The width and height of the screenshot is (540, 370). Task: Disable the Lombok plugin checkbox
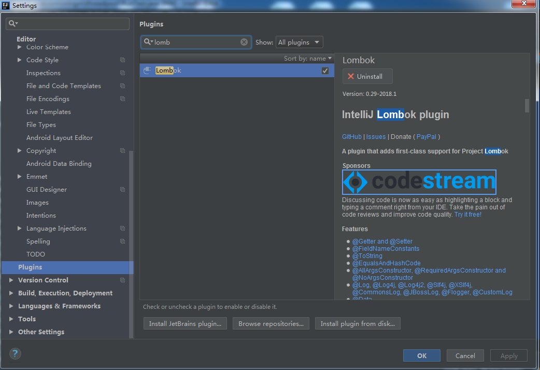pyautogui.click(x=325, y=70)
